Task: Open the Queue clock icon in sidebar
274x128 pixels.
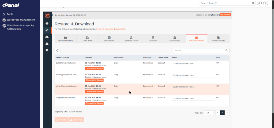Action: click(x=47, y=50)
